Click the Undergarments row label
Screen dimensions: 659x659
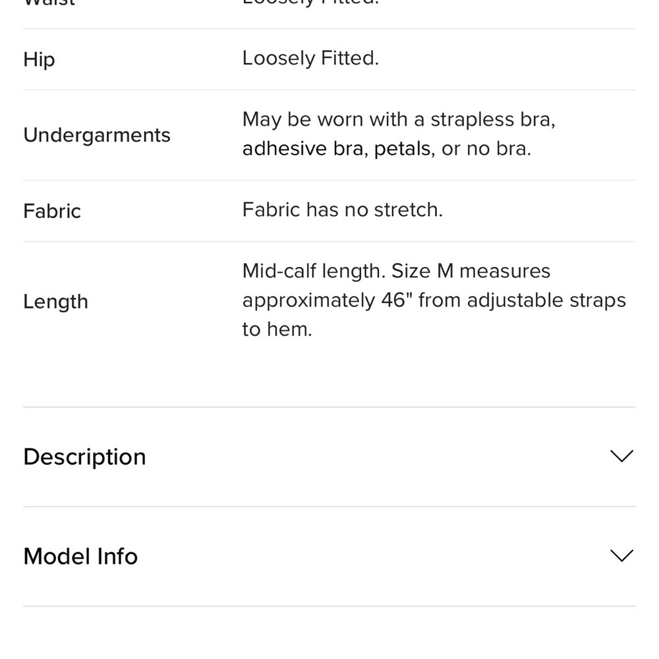coord(97,135)
